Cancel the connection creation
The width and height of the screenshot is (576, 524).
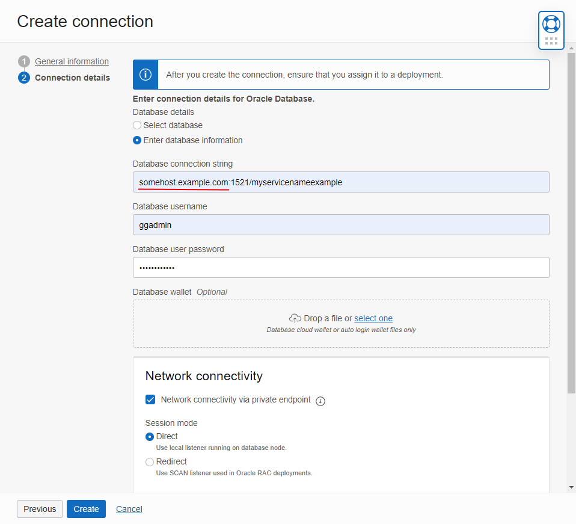[129, 509]
